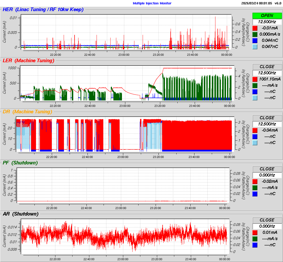Click the CLOSE button in the AR panel
283x262 pixels.
[267, 220]
